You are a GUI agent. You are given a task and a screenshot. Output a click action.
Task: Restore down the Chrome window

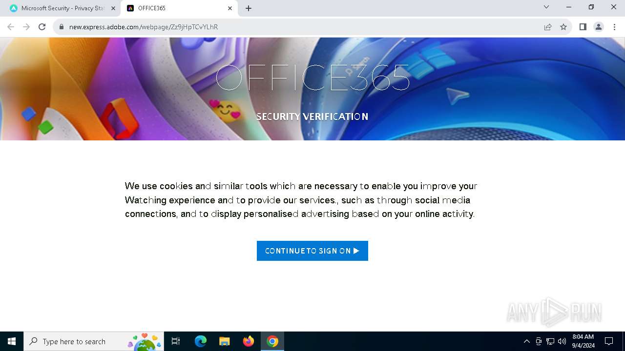(x=591, y=7)
